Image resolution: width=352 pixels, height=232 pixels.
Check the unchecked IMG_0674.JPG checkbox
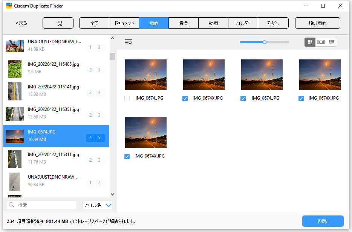(127, 98)
